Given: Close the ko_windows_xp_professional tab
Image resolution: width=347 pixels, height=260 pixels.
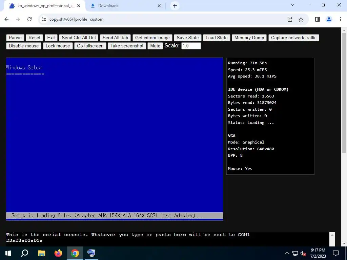Looking at the screenshot, I should [x=79, y=6].
